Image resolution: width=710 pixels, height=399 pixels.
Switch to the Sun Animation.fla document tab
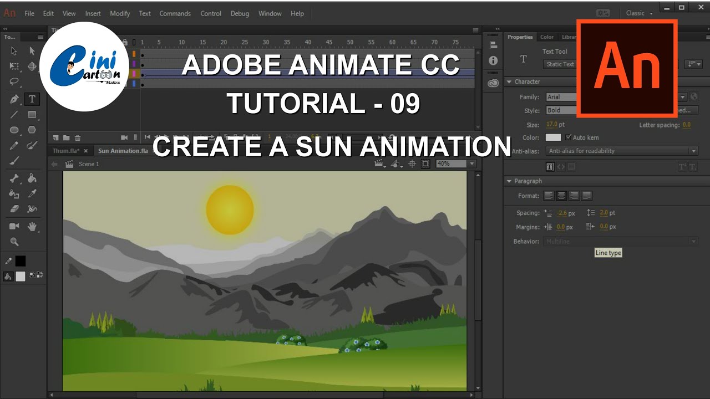tap(123, 151)
